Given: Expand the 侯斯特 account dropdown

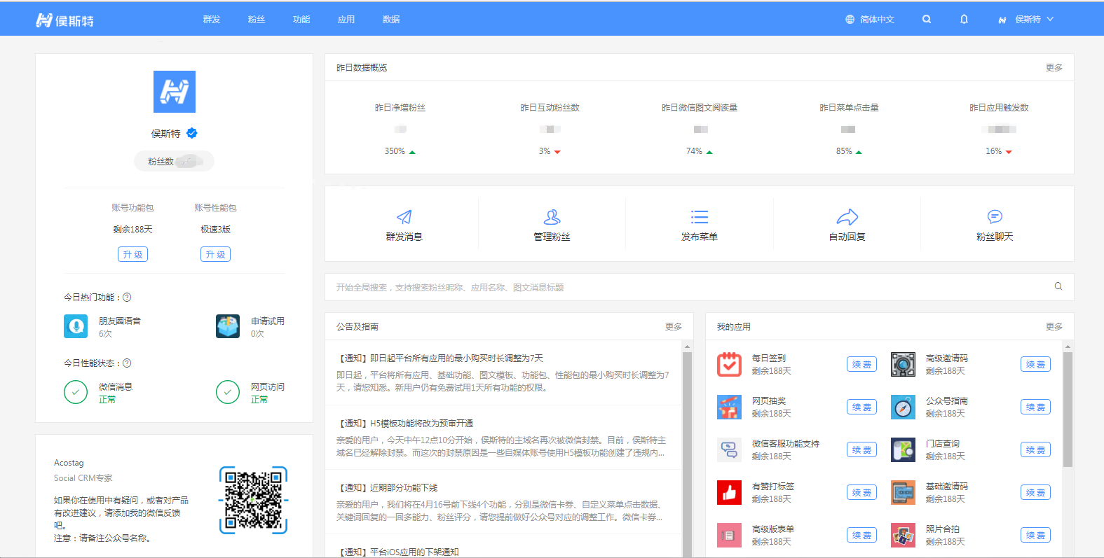Looking at the screenshot, I should 1026,20.
